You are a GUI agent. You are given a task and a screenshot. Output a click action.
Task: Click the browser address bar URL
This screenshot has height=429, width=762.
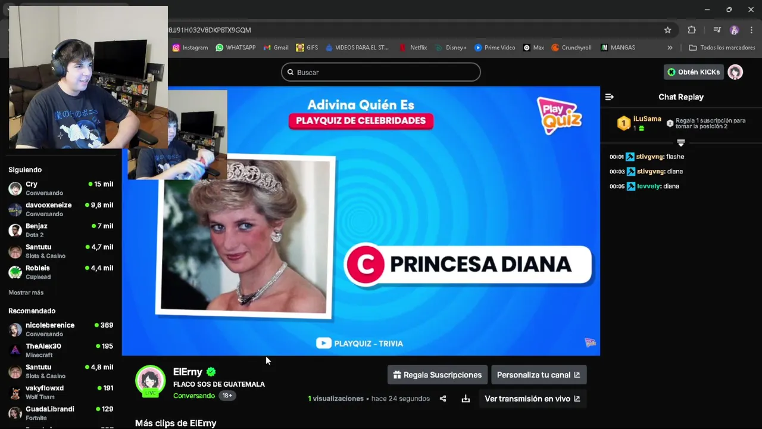(210, 30)
